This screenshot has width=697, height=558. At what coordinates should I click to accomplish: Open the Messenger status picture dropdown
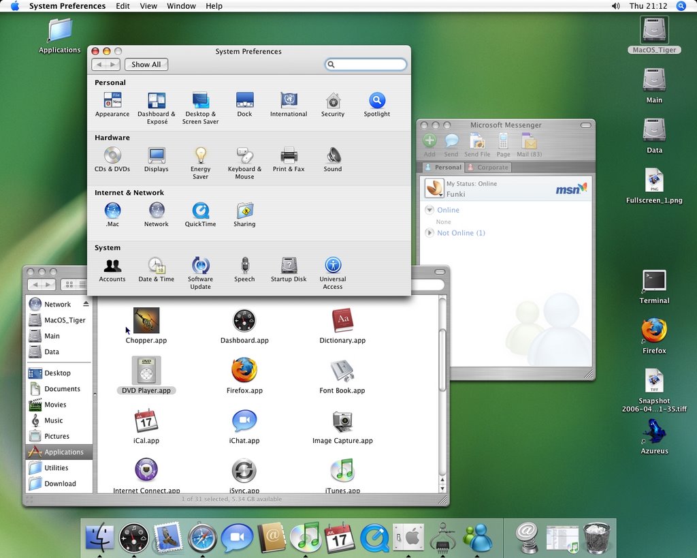click(x=434, y=188)
